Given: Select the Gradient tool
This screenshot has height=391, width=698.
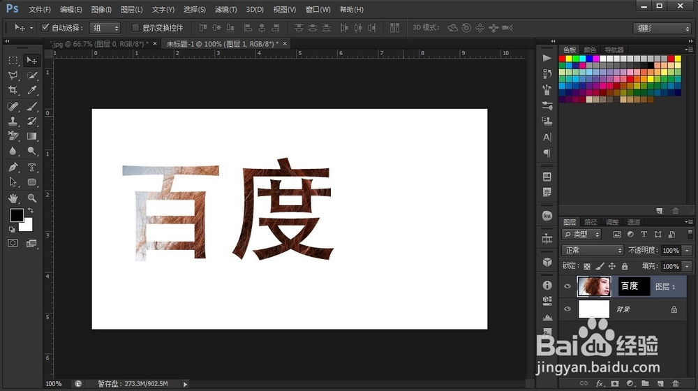Looking at the screenshot, I should (x=31, y=136).
